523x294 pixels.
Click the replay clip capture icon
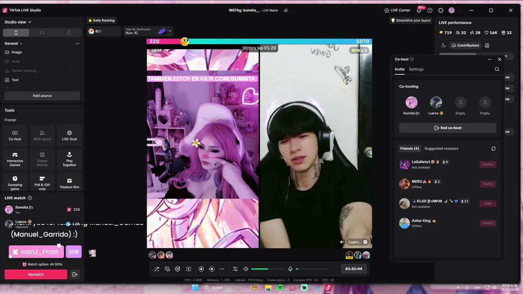pyautogui.click(x=212, y=269)
